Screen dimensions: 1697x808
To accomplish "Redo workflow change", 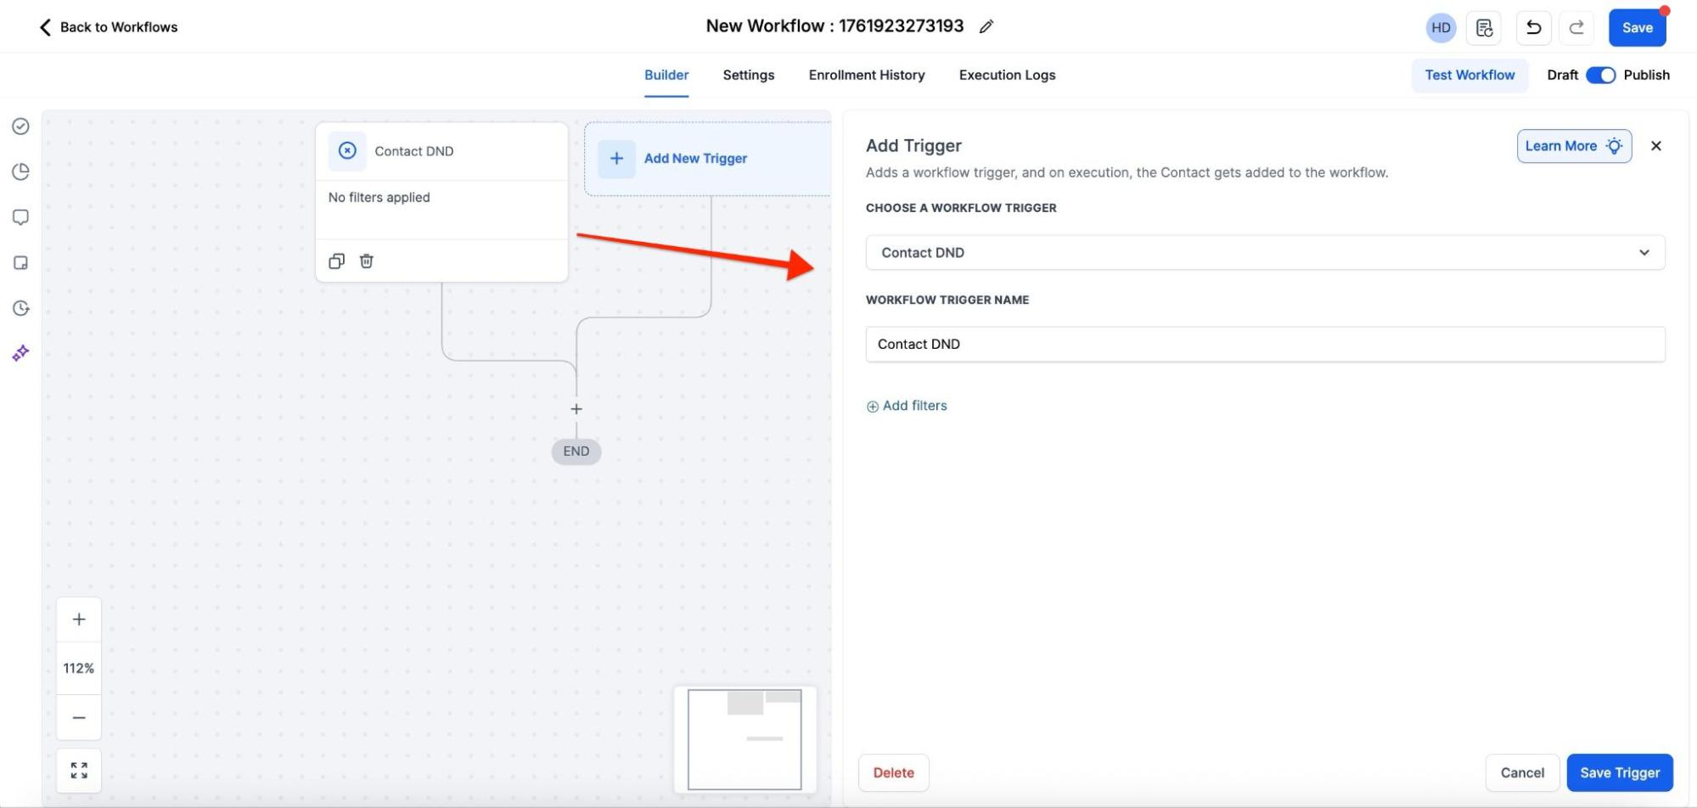I will 1576,28.
